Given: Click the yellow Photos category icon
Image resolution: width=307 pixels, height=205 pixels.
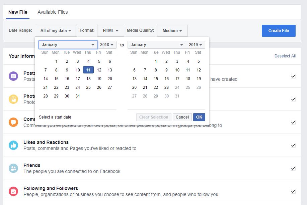Looking at the screenshot, I should pos(13,99).
